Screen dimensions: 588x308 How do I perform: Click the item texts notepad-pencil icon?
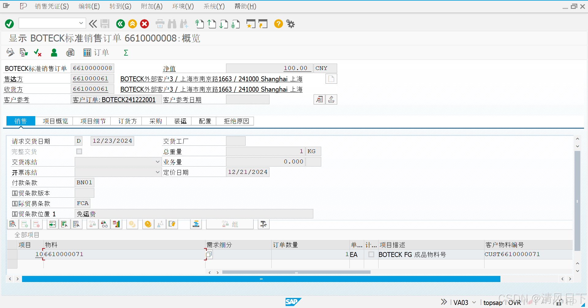[172, 224]
